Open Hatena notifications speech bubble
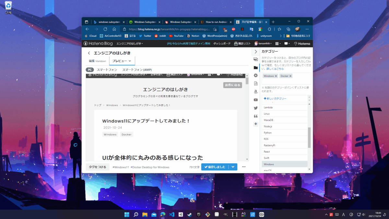 point(287,43)
